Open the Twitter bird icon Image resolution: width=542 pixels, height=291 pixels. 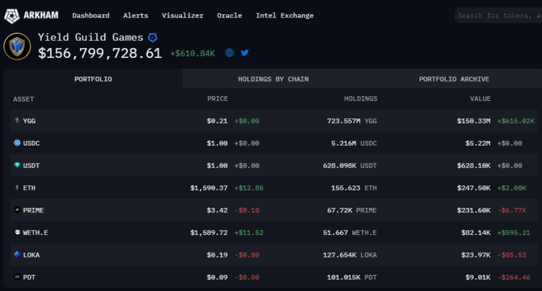pyautogui.click(x=245, y=53)
